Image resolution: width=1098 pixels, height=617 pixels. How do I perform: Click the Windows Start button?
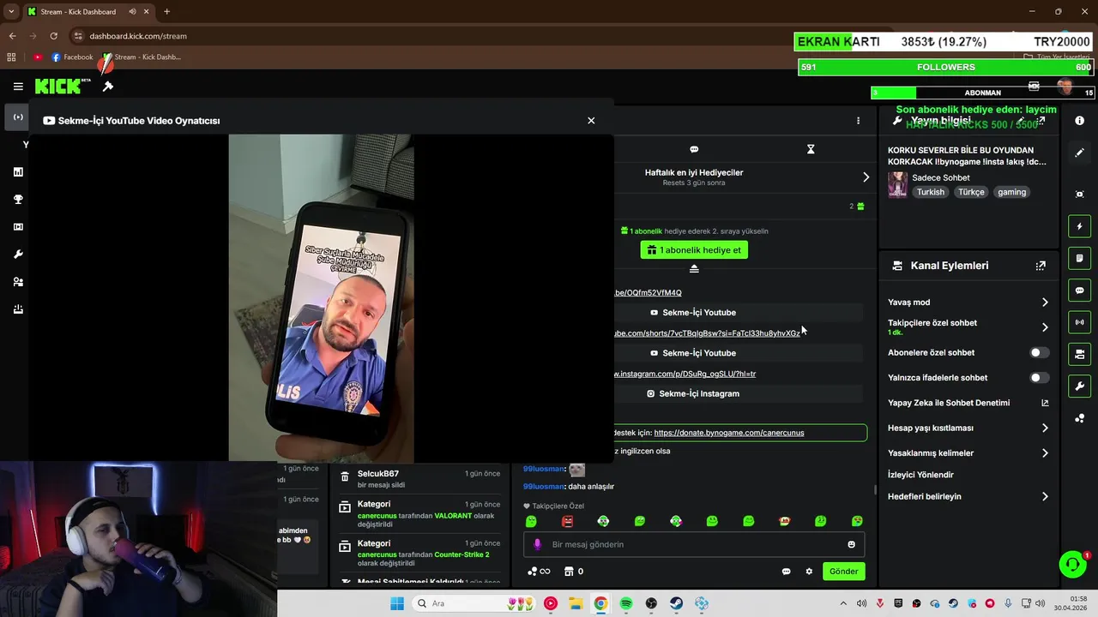pyautogui.click(x=396, y=603)
